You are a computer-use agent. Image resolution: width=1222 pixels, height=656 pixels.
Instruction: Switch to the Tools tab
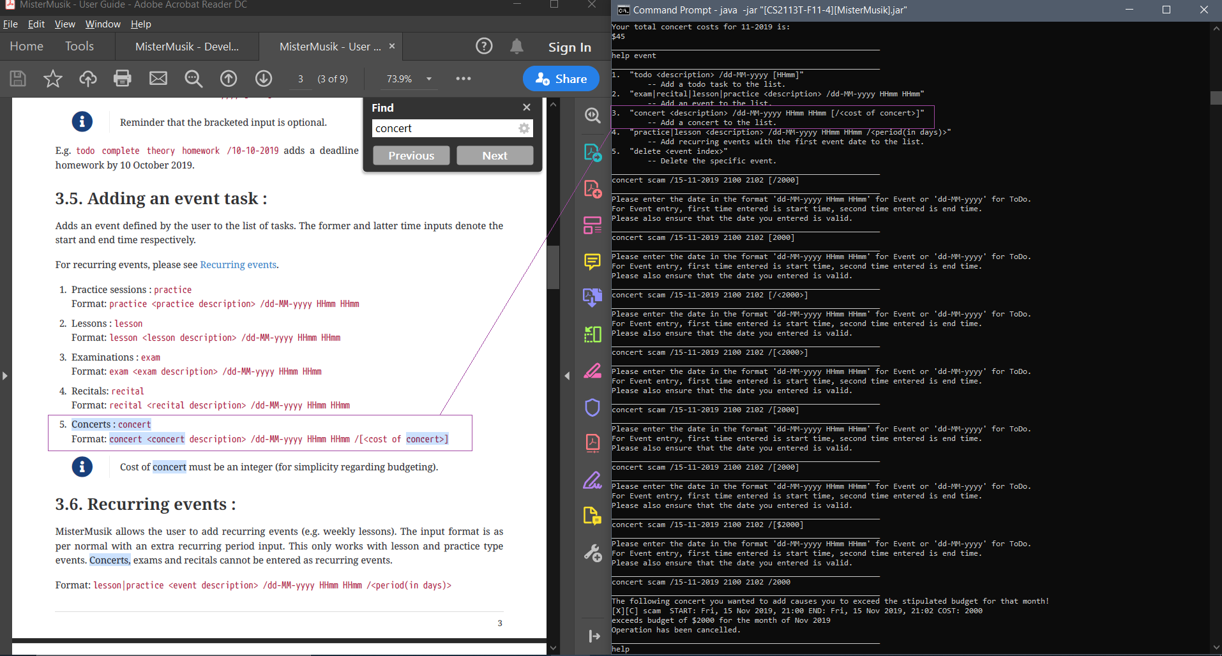(x=79, y=46)
